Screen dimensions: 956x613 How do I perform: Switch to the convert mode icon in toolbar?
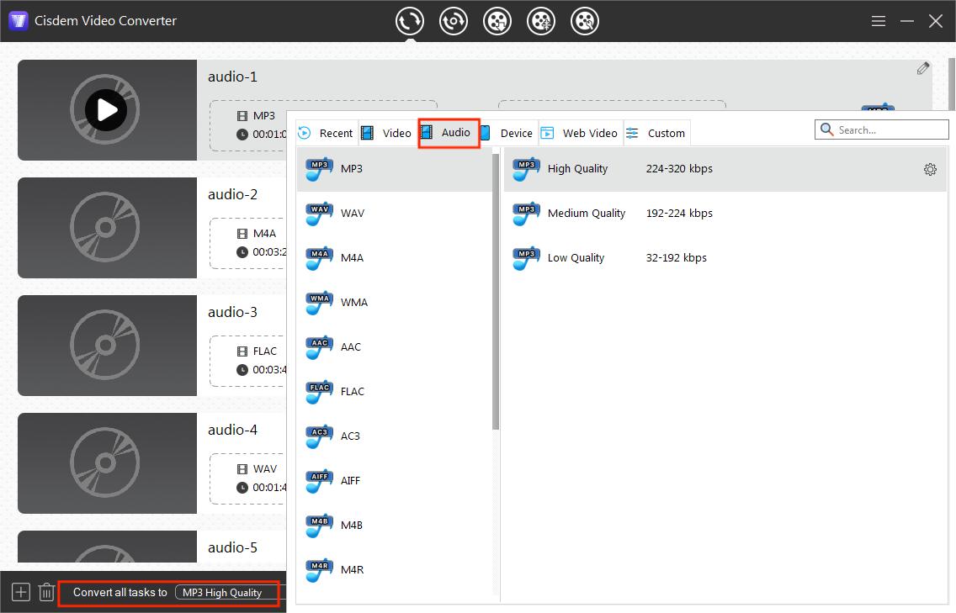[x=410, y=21]
